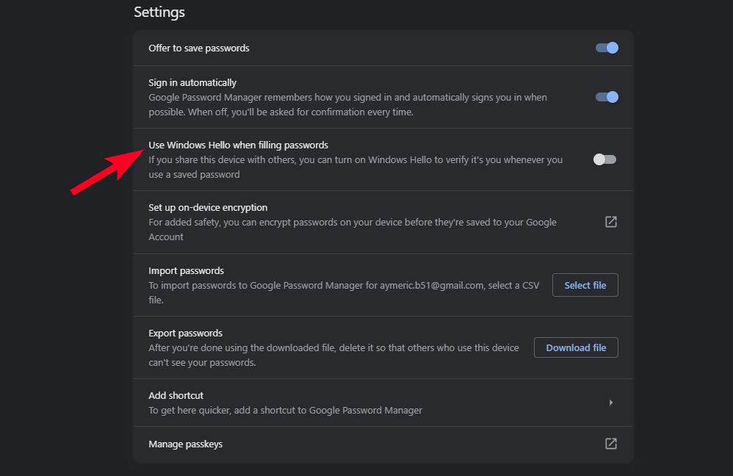Enable the Windows Hello toggle
The image size is (733, 476).
pos(604,159)
